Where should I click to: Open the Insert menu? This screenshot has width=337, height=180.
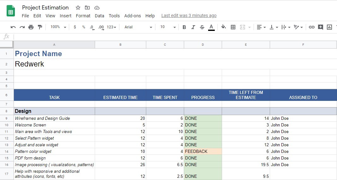click(x=66, y=16)
